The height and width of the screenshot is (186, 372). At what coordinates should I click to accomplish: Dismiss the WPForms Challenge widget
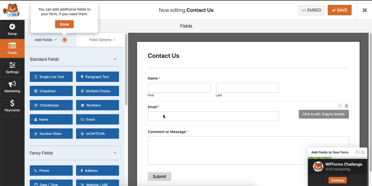click(x=363, y=152)
